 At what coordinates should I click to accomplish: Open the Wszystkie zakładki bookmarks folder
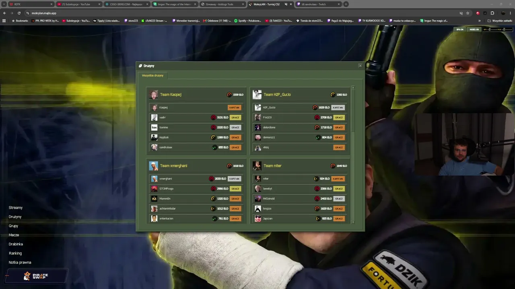501,20
